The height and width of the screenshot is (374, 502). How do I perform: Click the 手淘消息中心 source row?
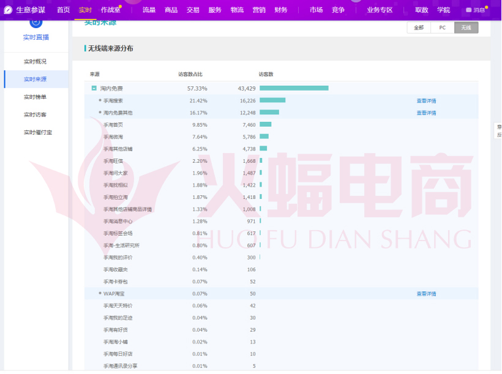(282, 221)
